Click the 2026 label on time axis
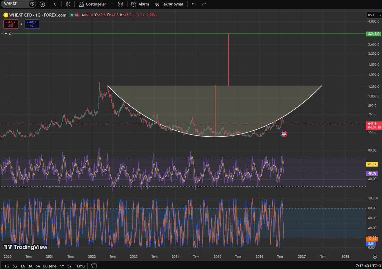This screenshot has width=382, height=269. click(260, 256)
